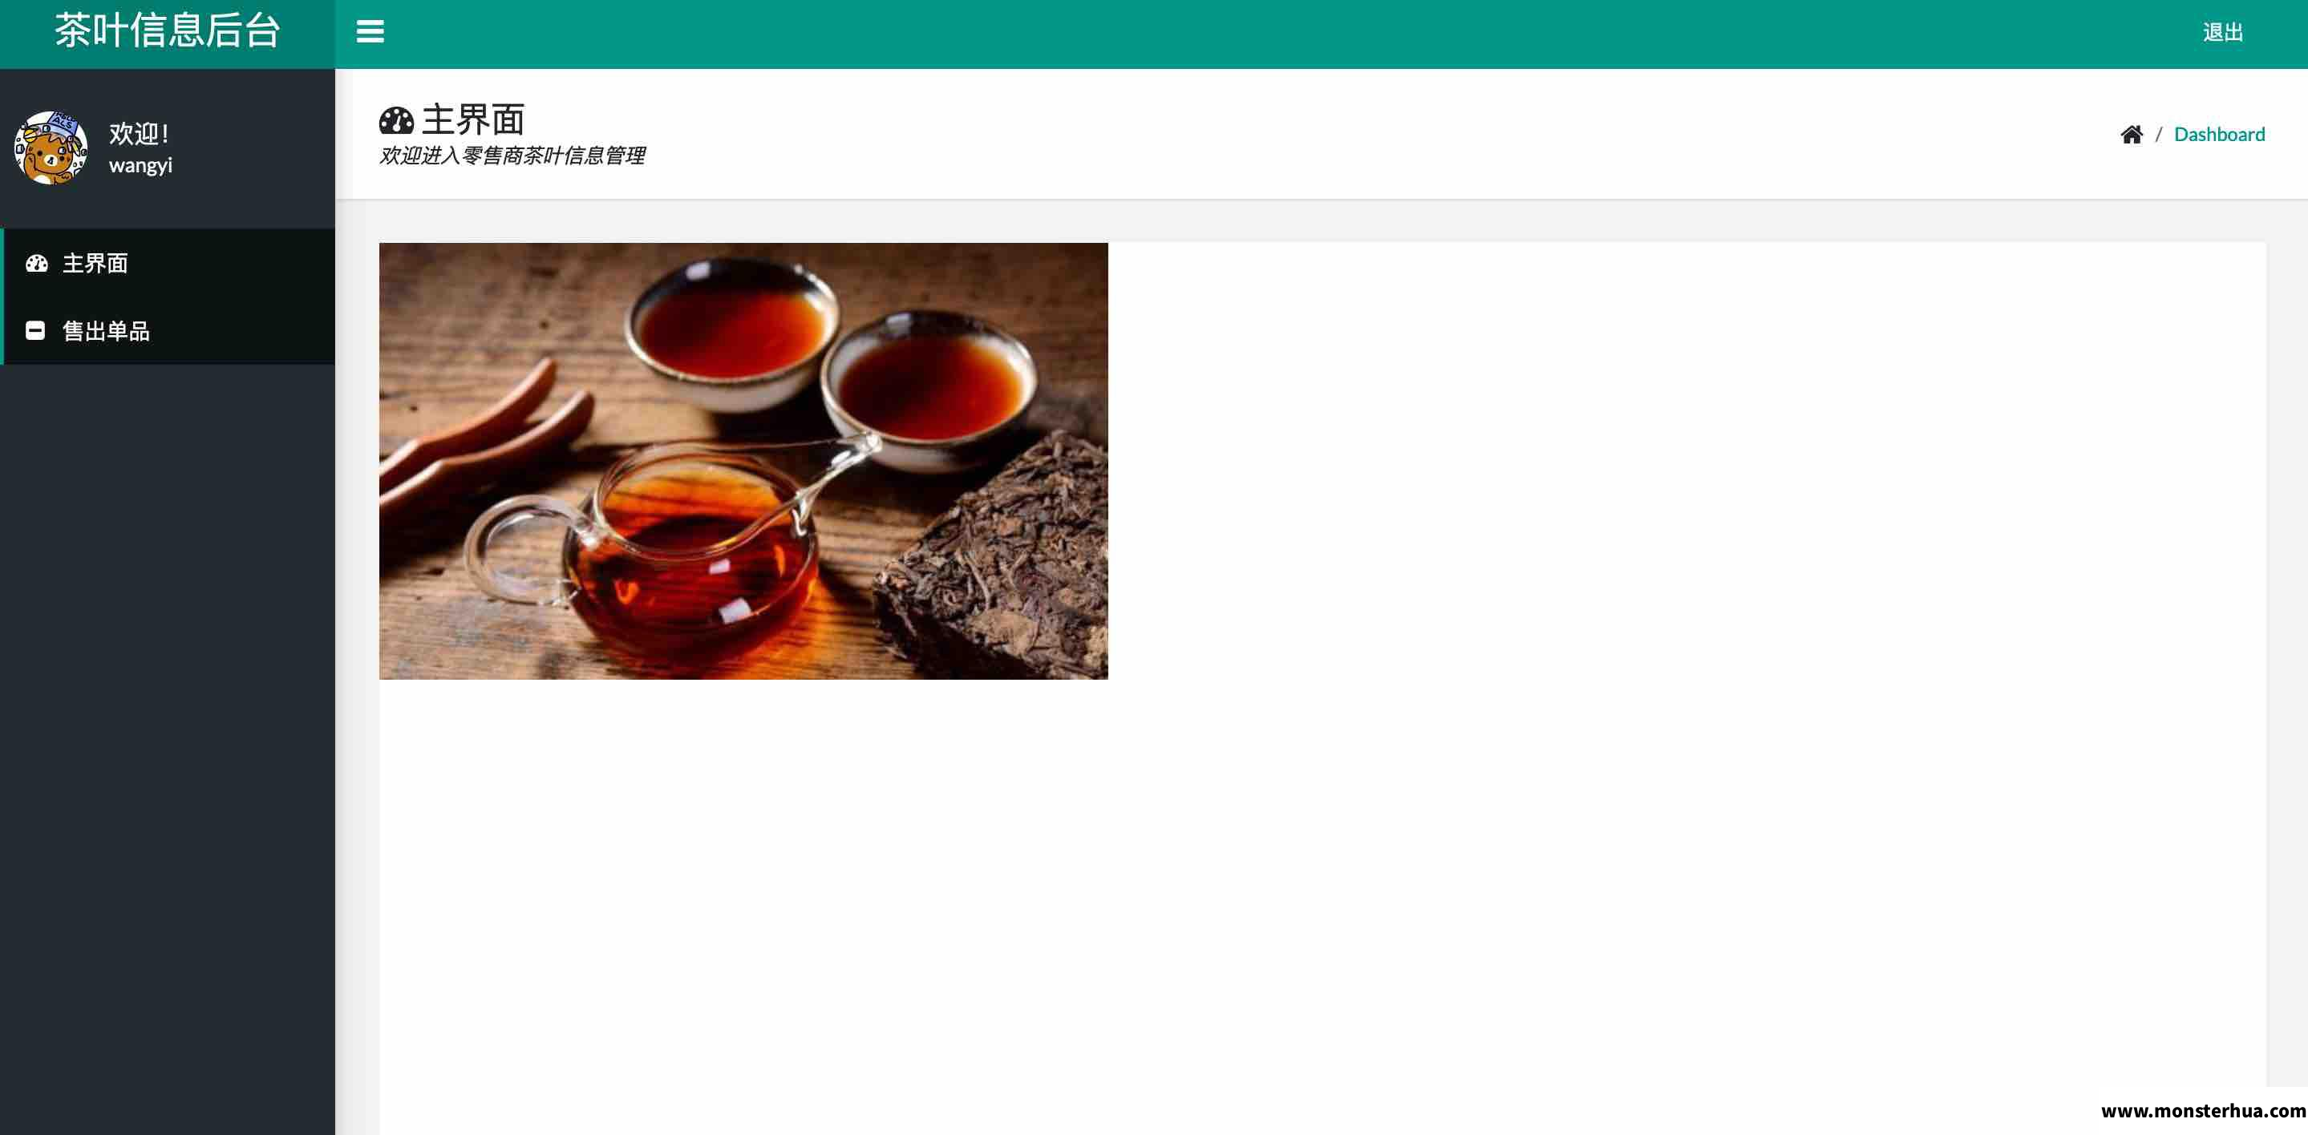2308x1135 pixels.
Task: Click the breadcrumb slash separator
Action: click(x=2158, y=135)
